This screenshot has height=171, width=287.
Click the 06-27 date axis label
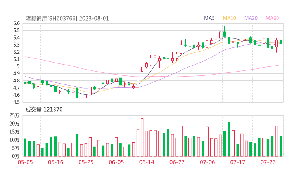coord(177,162)
